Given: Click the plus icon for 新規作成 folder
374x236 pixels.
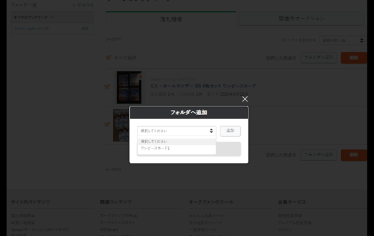Looking at the screenshot, I should pyautogui.click(x=73, y=5).
